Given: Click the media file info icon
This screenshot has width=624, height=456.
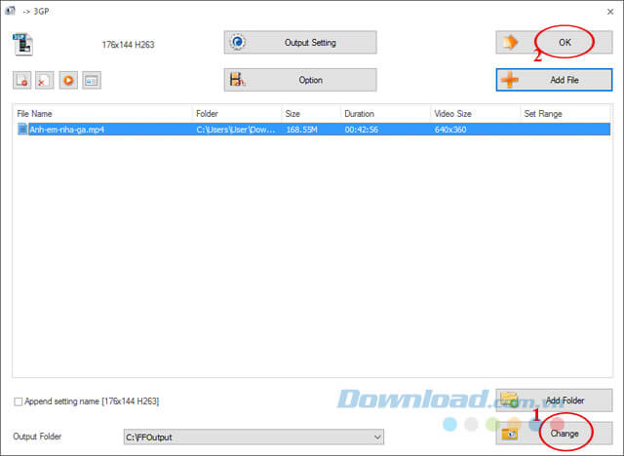Looking at the screenshot, I should coord(92,80).
